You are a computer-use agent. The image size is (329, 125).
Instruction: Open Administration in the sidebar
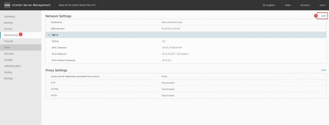point(21,66)
